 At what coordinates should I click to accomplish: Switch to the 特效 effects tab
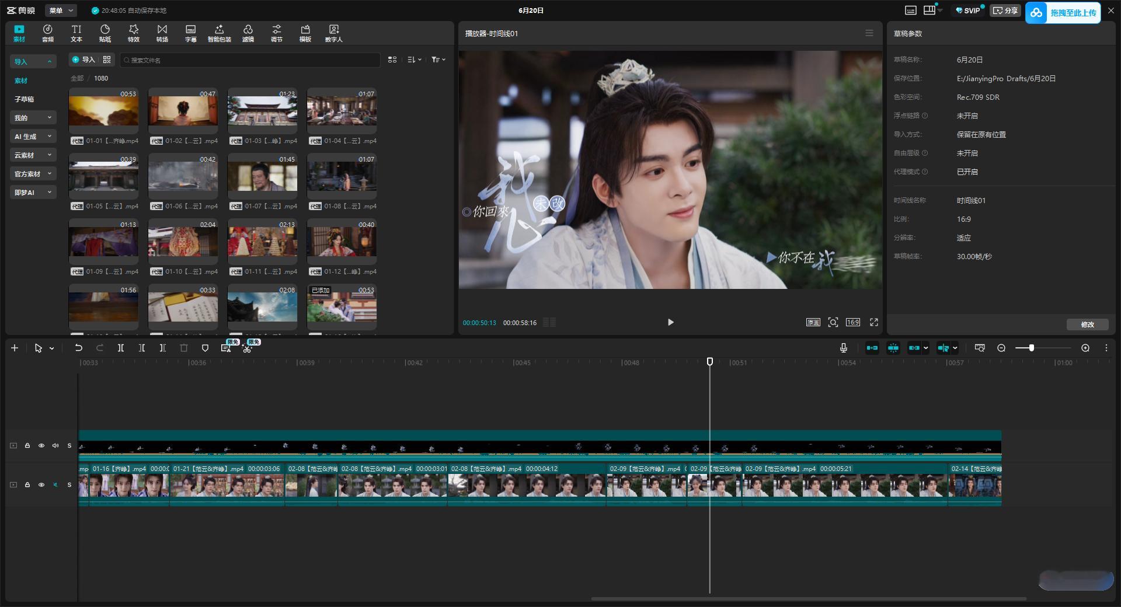[x=134, y=33]
